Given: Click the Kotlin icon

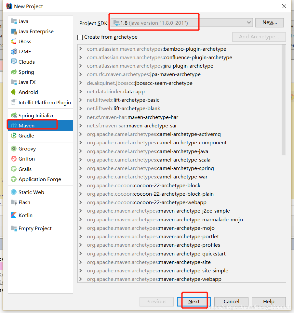Looking at the screenshot, I should (x=14, y=215).
